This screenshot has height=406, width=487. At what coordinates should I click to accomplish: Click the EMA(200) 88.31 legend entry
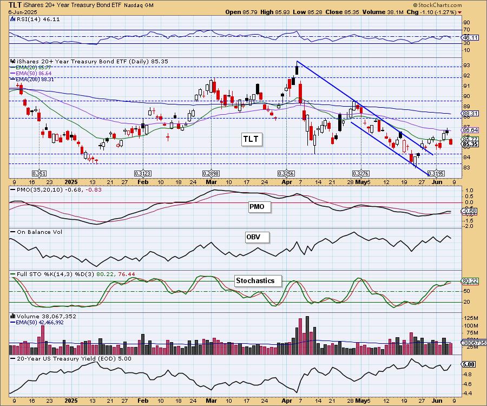pos(32,79)
